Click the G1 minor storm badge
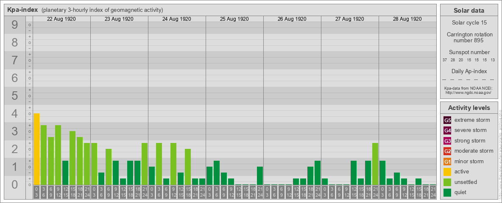The height and width of the screenshot is (203, 502). (447, 162)
